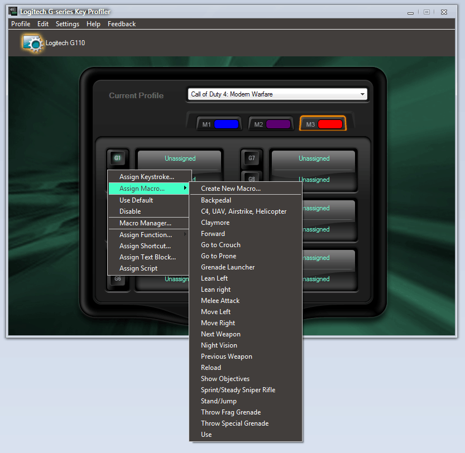The image size is (465, 453).
Task: Click the Unassigned slot beside G7
Action: [x=314, y=159]
